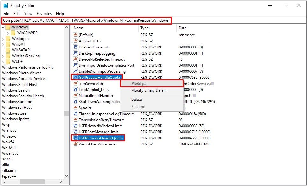This screenshot has height=186, width=307.
Task: Click the folder icon for Winlogon key
Action: (8, 39)
